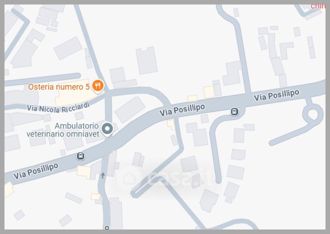The width and height of the screenshot is (330, 234).
Task: Click the lower-left Via Posillipo street label
Action: point(36,171)
